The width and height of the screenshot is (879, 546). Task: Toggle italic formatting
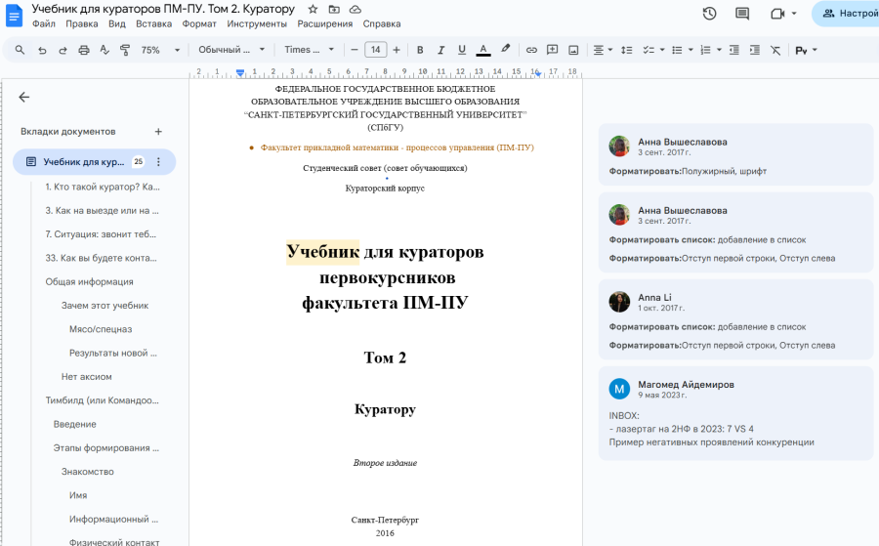pyautogui.click(x=441, y=50)
